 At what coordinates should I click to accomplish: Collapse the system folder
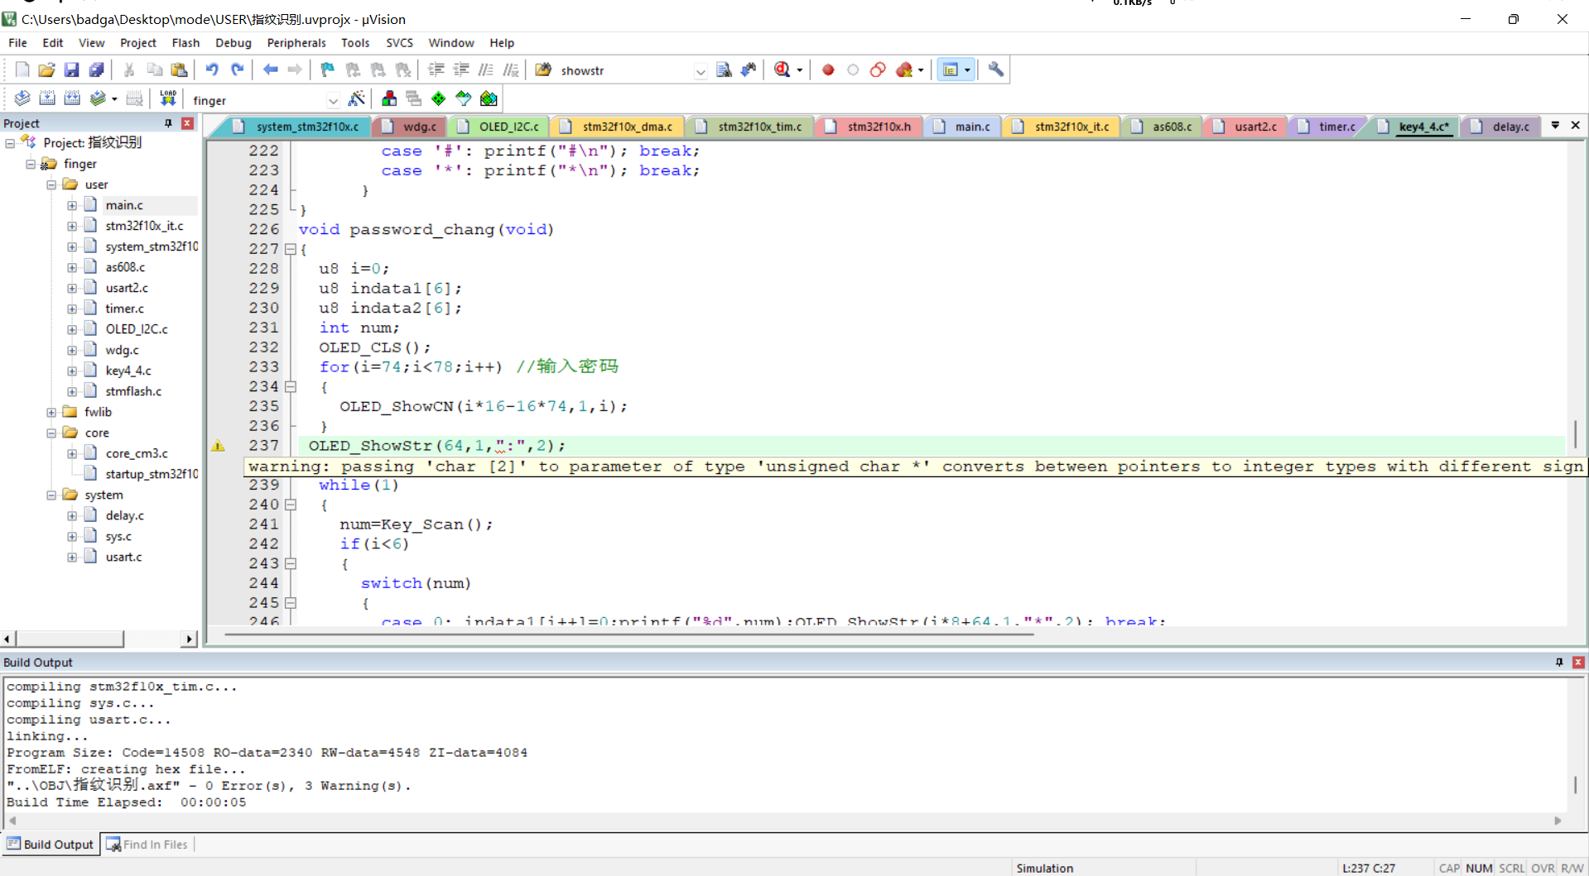51,495
